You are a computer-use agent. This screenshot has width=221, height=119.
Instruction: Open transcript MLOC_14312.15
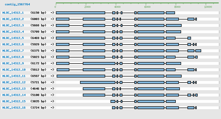(14, 101)
